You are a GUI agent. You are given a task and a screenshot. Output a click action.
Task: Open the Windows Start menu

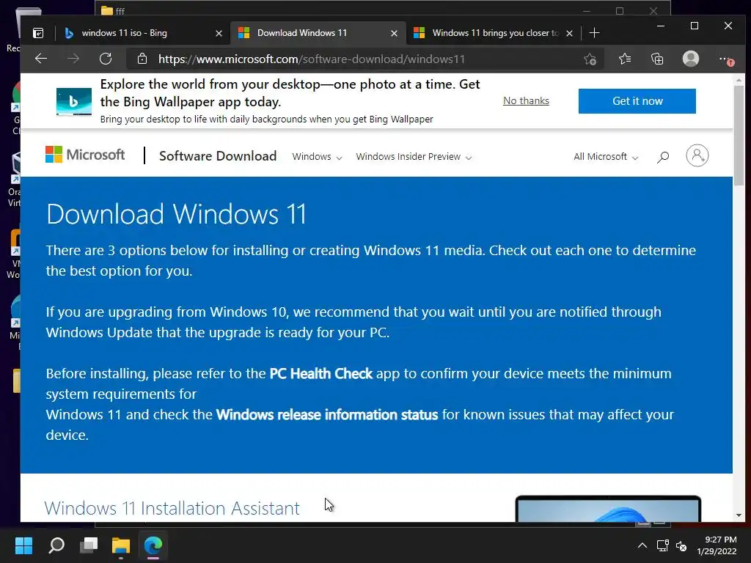click(x=23, y=545)
